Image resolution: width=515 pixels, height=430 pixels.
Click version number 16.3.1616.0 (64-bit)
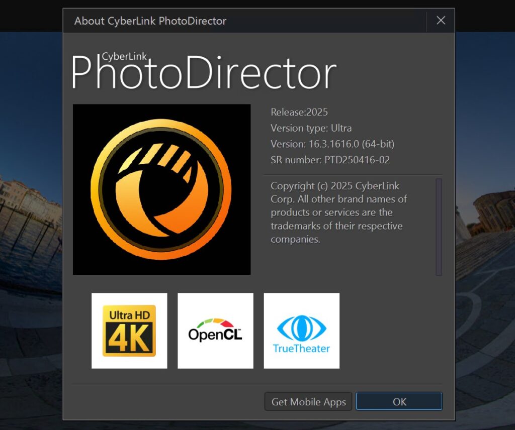tap(352, 144)
